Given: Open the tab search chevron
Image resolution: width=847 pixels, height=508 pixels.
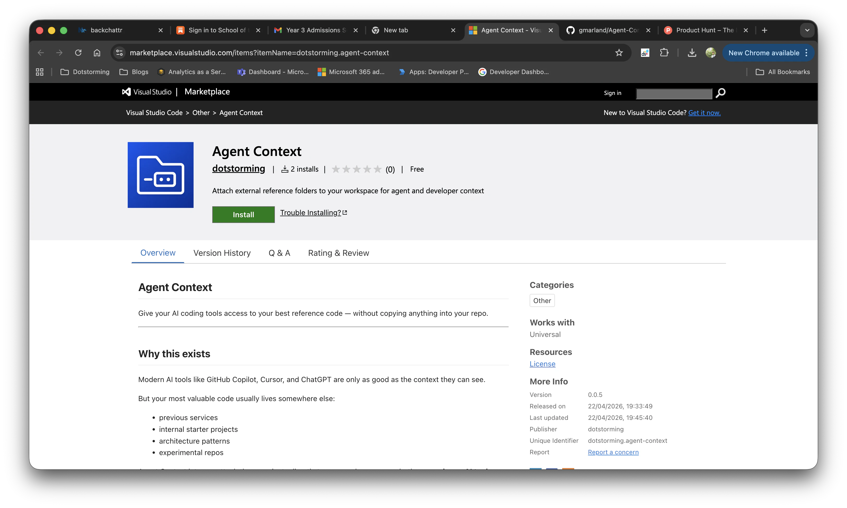Looking at the screenshot, I should point(807,30).
